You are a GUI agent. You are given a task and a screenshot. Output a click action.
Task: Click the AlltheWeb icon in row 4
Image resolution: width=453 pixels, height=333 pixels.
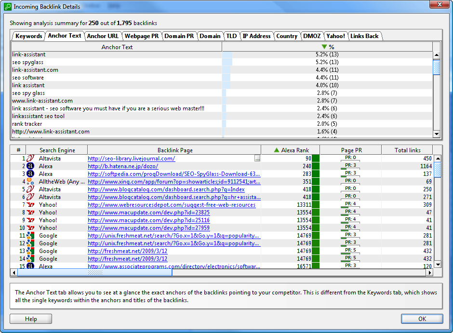click(x=30, y=181)
